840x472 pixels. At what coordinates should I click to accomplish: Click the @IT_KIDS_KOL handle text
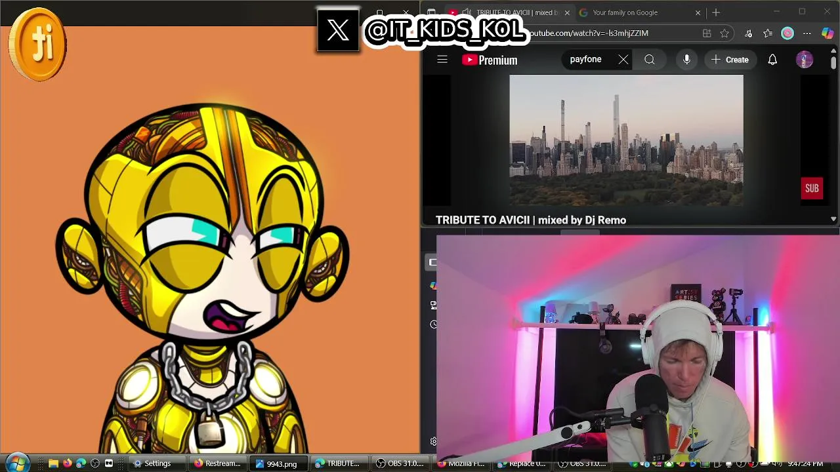pos(446,30)
